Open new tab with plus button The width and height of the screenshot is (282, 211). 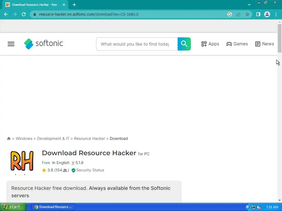tap(74, 5)
